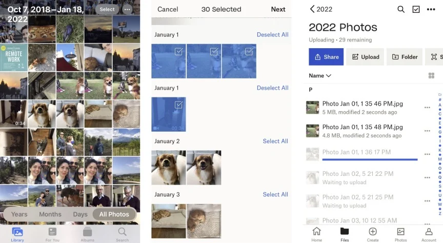This screenshot has height=243, width=443.
Task: Switch to grid view icon beside Name
Action: [431, 75]
